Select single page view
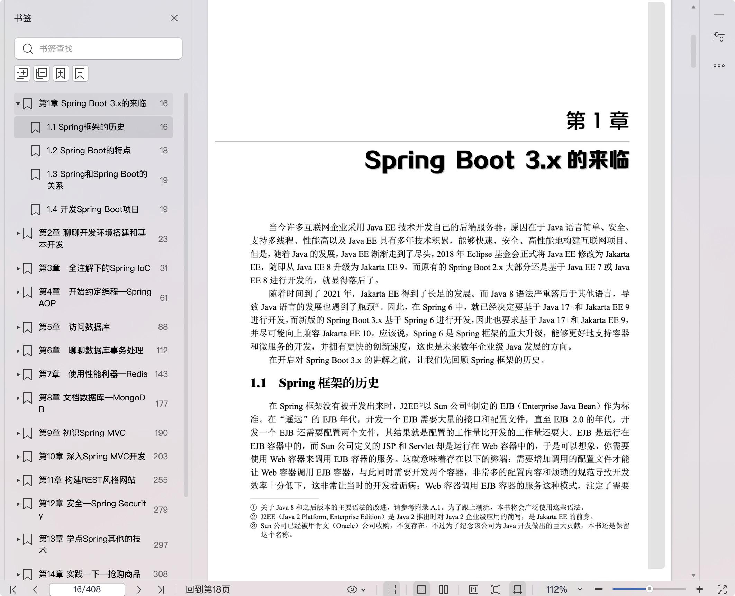Screen dimensions: 735x596 click(421, 589)
